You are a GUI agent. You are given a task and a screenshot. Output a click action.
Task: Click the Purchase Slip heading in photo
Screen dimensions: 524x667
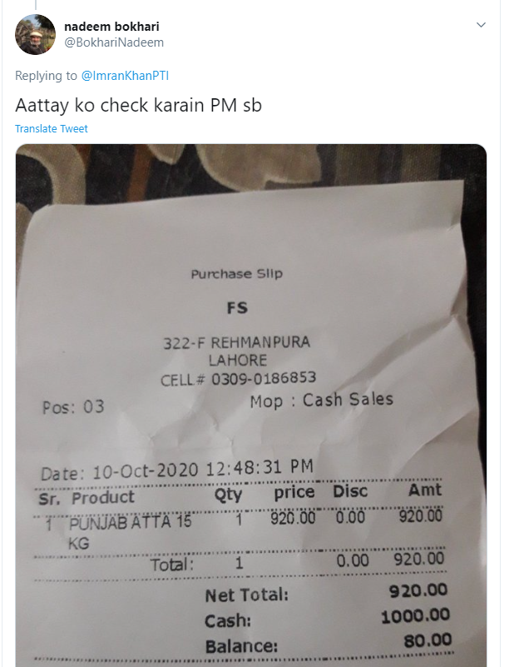click(237, 274)
